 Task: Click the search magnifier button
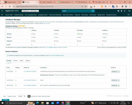93,11
